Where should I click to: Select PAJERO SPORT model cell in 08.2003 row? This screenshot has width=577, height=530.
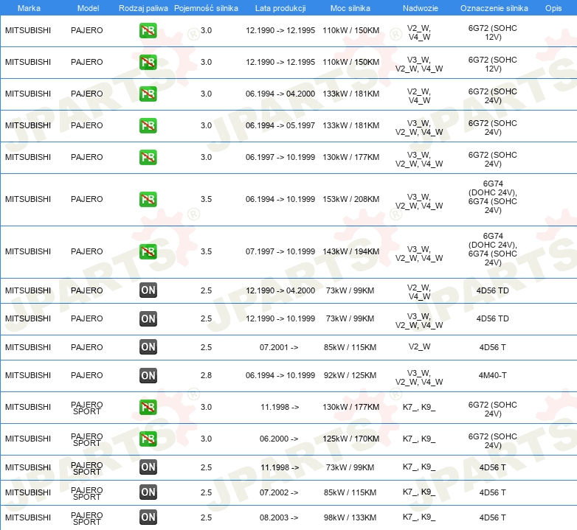(x=87, y=519)
